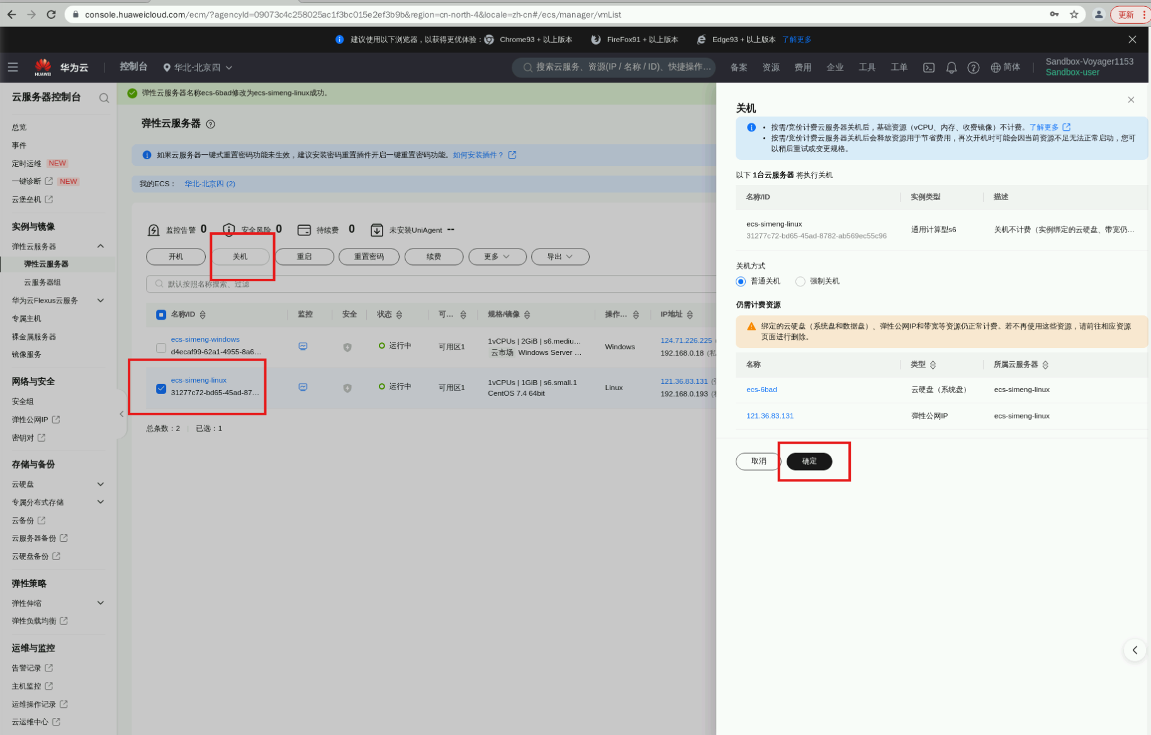Viewport: 1151px width, 735px height.
Task: Close the 关机 shutdown panel
Action: pos(1130,99)
